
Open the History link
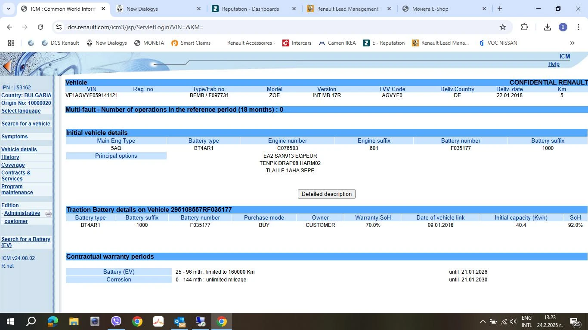point(10,157)
